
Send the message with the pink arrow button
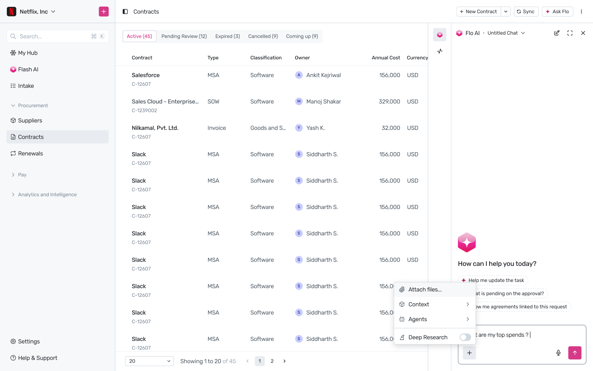tap(575, 353)
